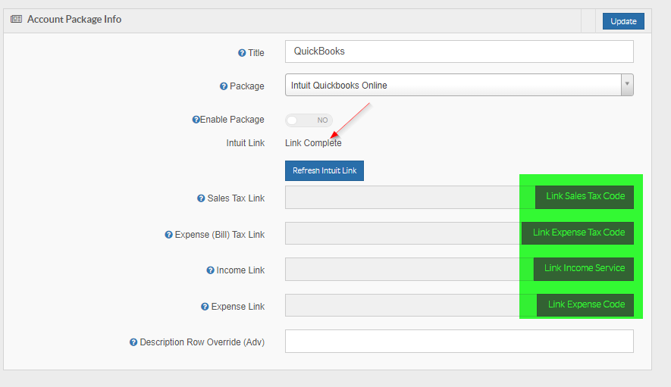The width and height of the screenshot is (671, 387).
Task: Select the Intuit Quickbooks Online combo box
Action: 459,85
